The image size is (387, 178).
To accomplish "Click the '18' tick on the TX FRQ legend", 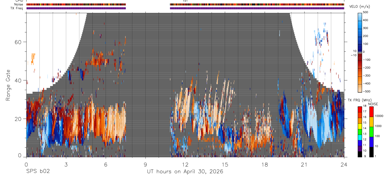I will pyautogui.click(x=365, y=106).
